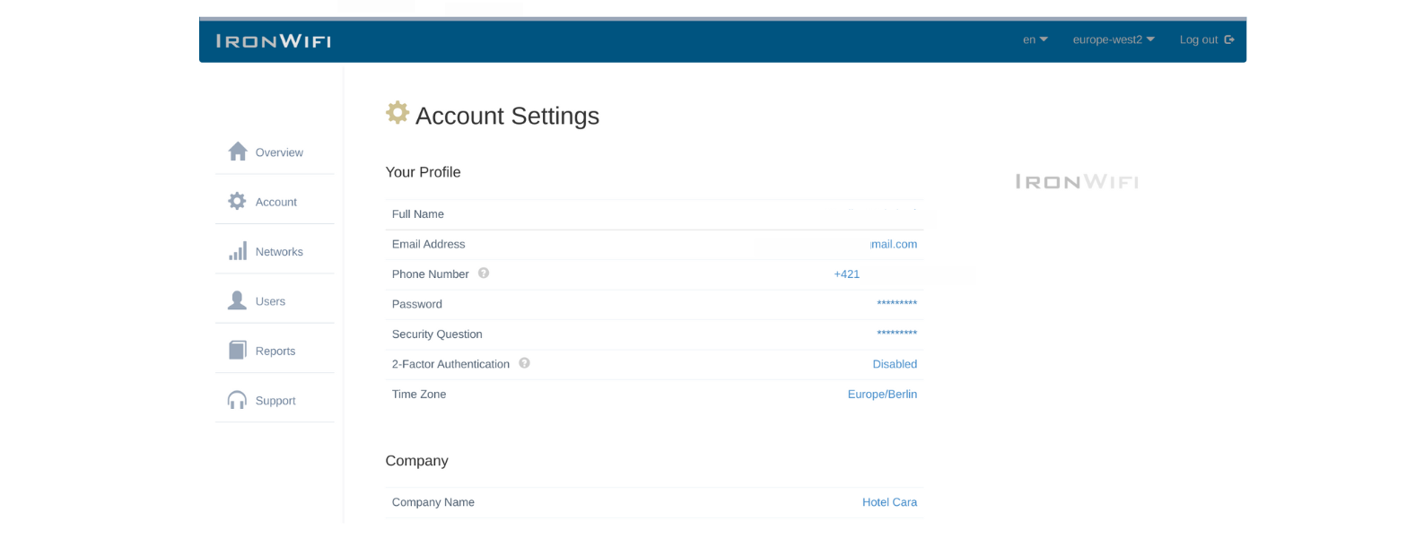The image size is (1424, 556).
Task: Click the Company section heading
Action: click(416, 461)
